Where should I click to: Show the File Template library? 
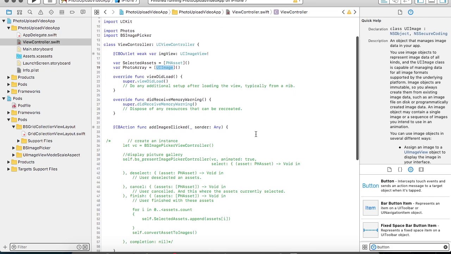click(x=389, y=170)
